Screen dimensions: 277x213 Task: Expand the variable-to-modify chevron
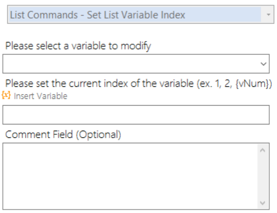264,64
